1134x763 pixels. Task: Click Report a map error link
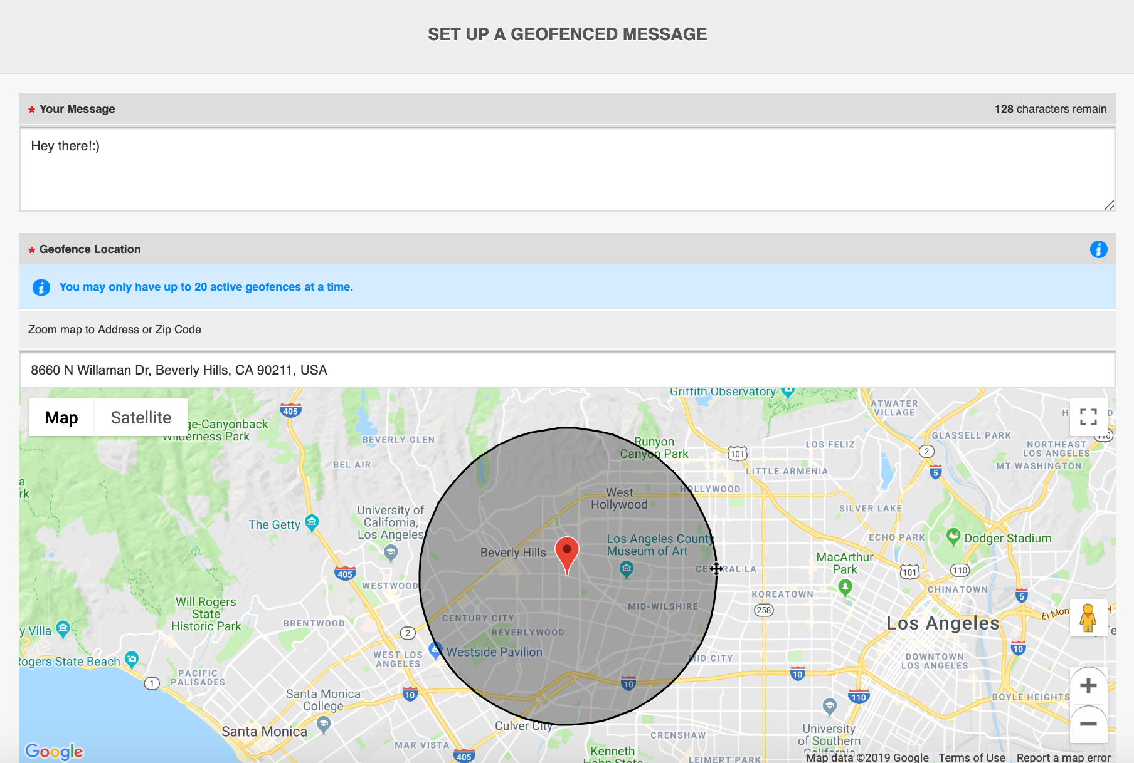point(1063,757)
